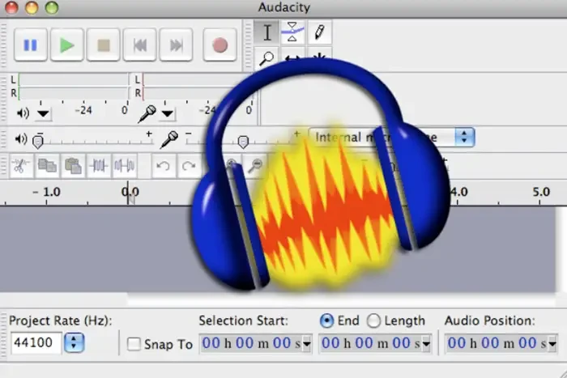567x378 pixels.
Task: Click the Audio Position time field
Action: 496,343
